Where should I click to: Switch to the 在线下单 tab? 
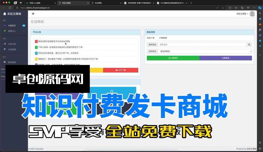point(151,38)
